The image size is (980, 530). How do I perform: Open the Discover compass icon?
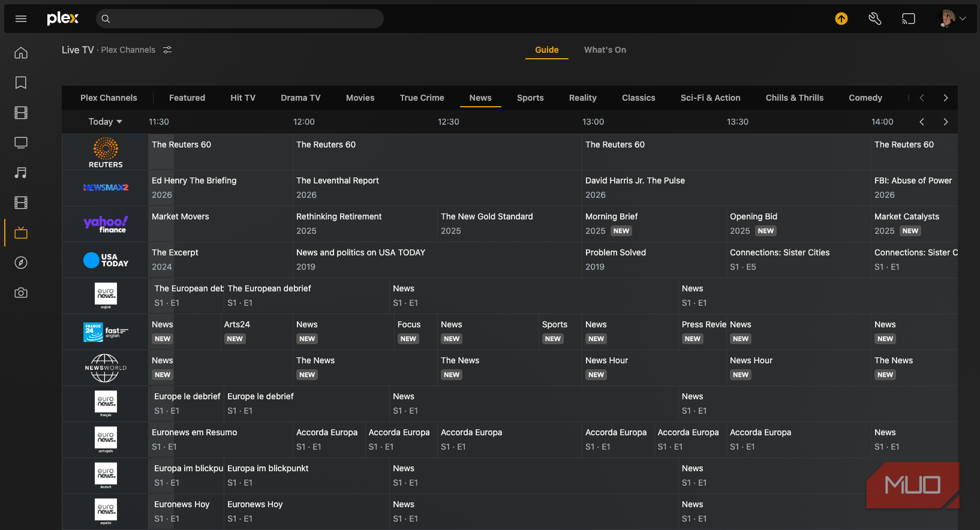point(21,263)
